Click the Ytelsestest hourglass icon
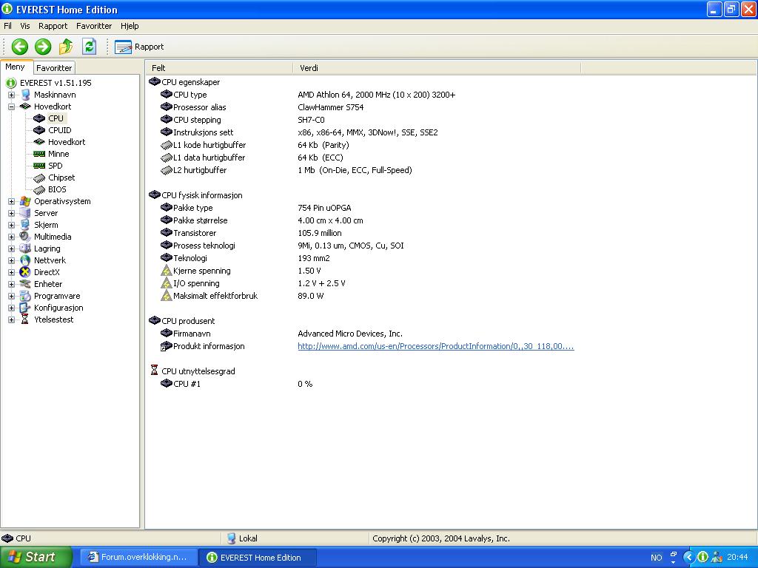758x568 pixels. 25,319
